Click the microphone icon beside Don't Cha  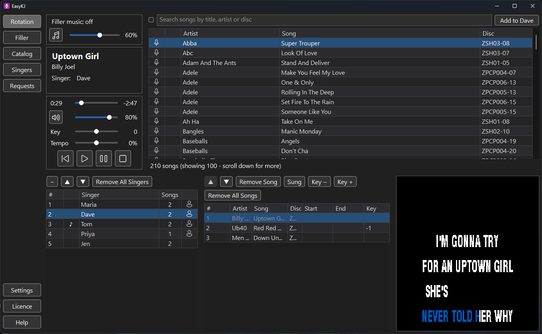tap(156, 151)
